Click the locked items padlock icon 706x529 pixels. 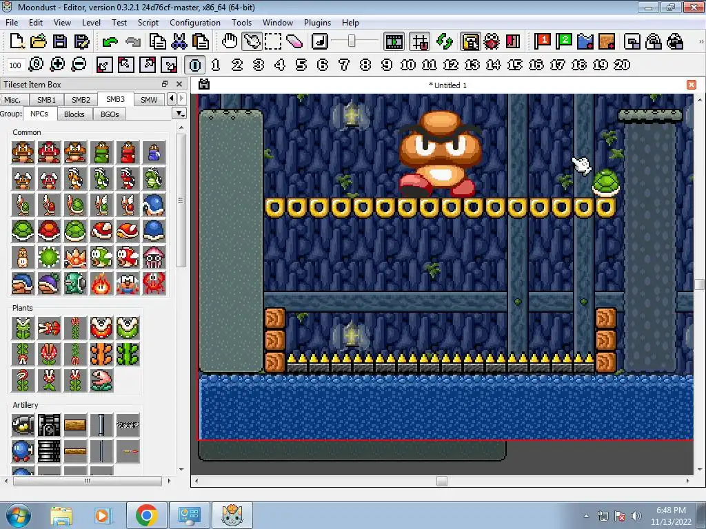(x=654, y=42)
